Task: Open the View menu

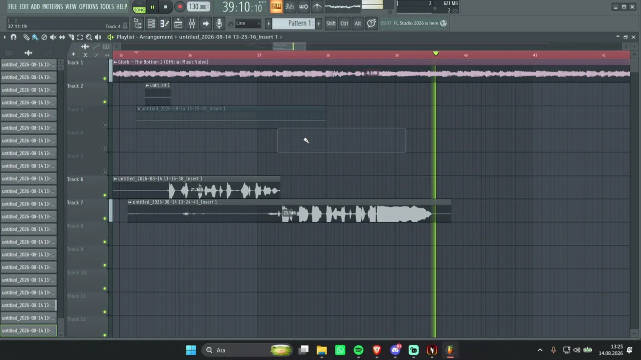Action: point(71,6)
